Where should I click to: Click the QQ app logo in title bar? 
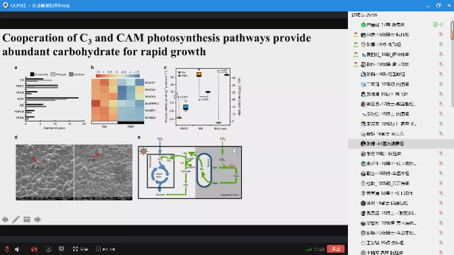pos(5,5)
